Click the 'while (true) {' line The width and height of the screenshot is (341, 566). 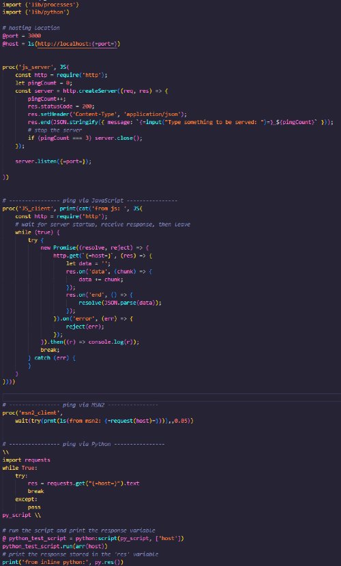tap(38, 232)
